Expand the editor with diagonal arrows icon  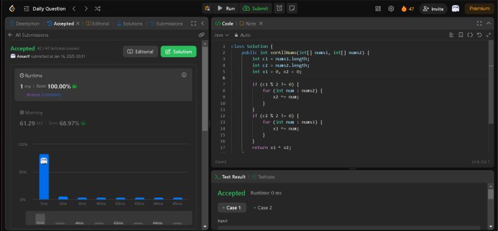pos(489,35)
